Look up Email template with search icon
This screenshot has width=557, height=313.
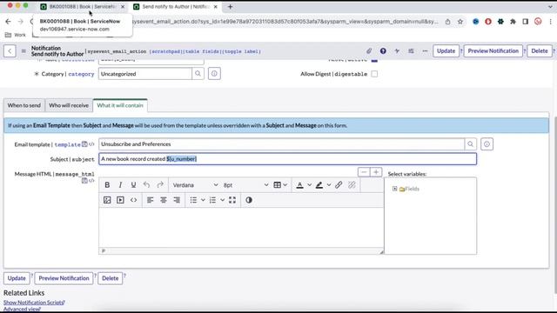click(x=470, y=144)
